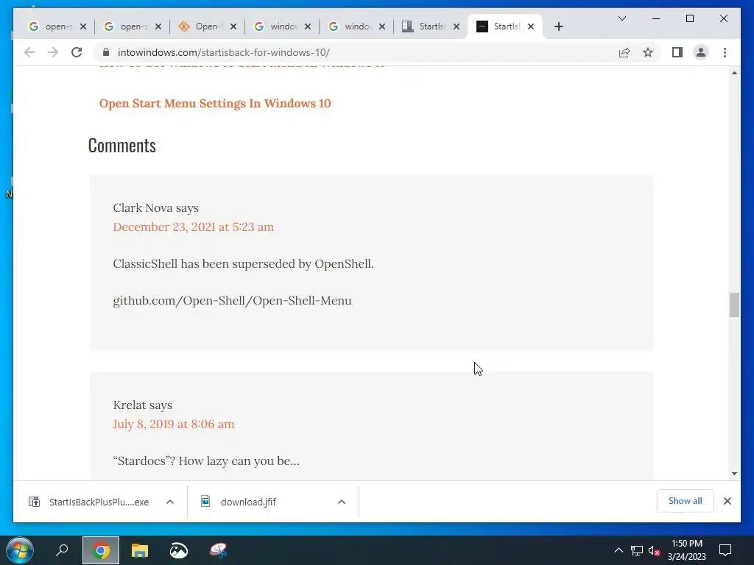View site security lock info
Viewport: 754px width, 565px height.
[x=106, y=52]
